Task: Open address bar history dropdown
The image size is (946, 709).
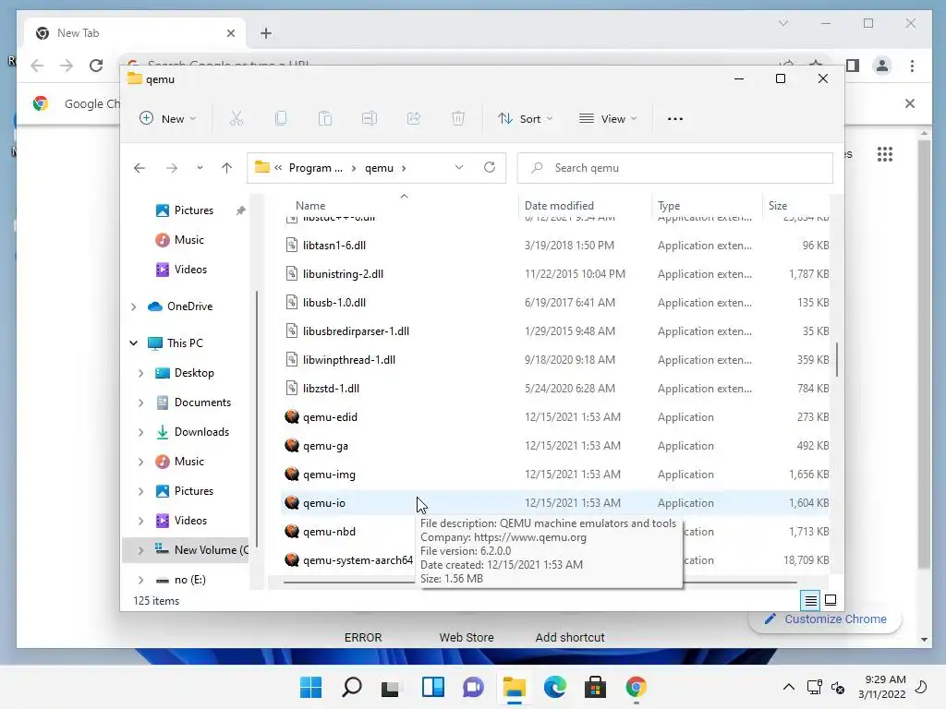Action: point(459,168)
